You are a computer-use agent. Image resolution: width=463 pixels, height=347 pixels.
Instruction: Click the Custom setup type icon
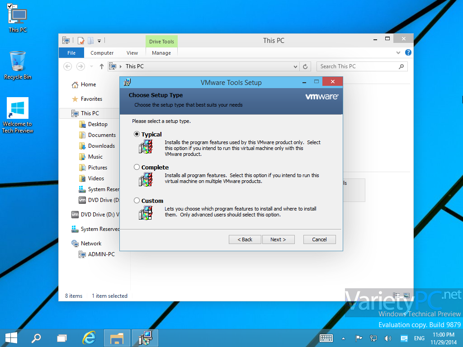tap(146, 212)
